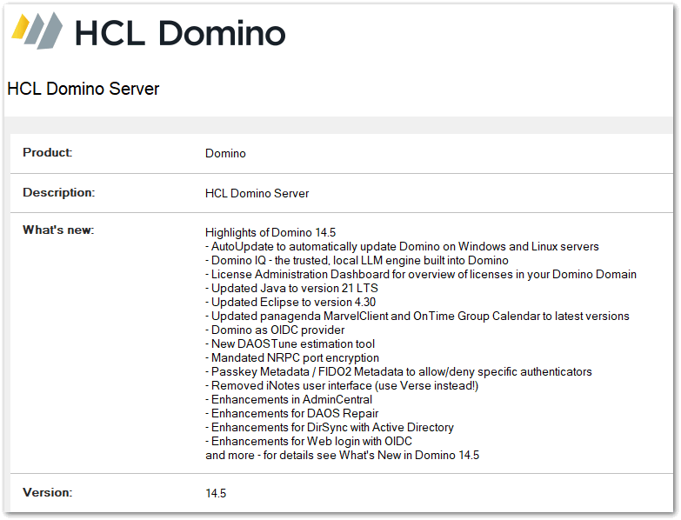
Task: Click the What's New in Domino 14.5 details line
Action: 342,455
